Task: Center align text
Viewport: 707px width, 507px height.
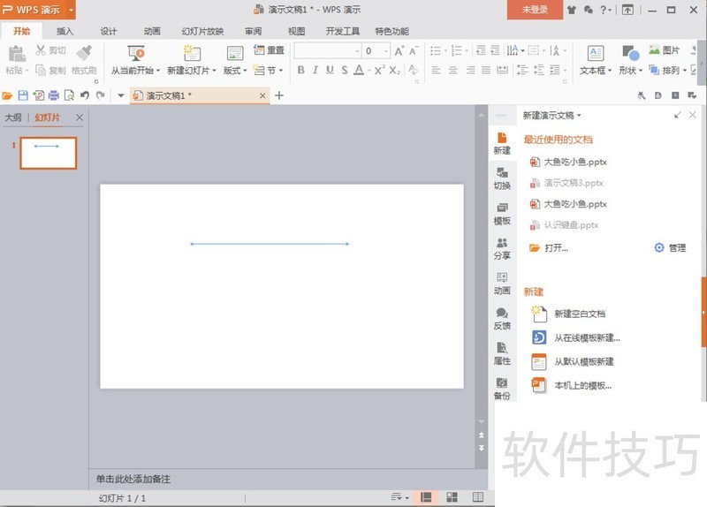Action: point(452,71)
